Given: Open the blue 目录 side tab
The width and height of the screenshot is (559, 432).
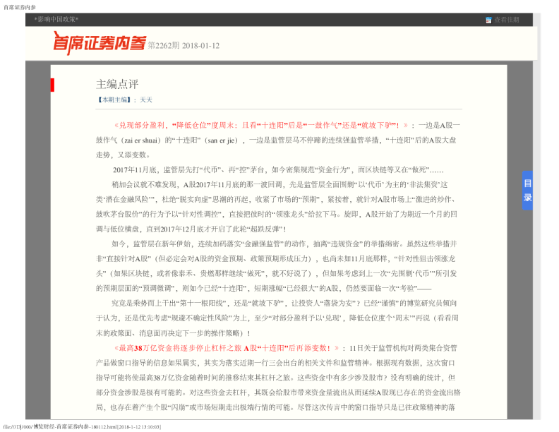Looking at the screenshot, I should (x=527, y=191).
